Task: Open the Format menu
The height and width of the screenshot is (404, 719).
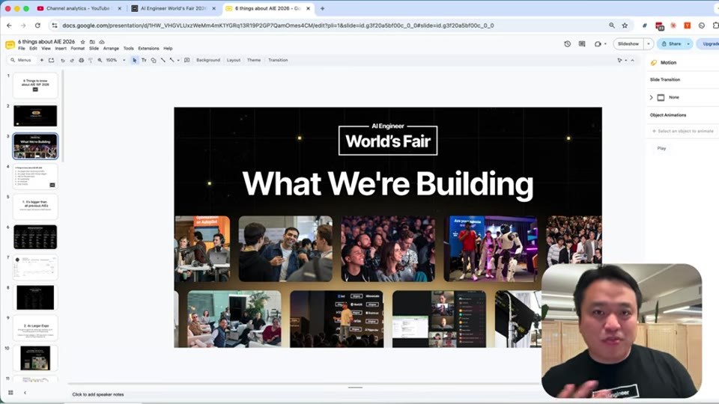Action: coord(77,48)
